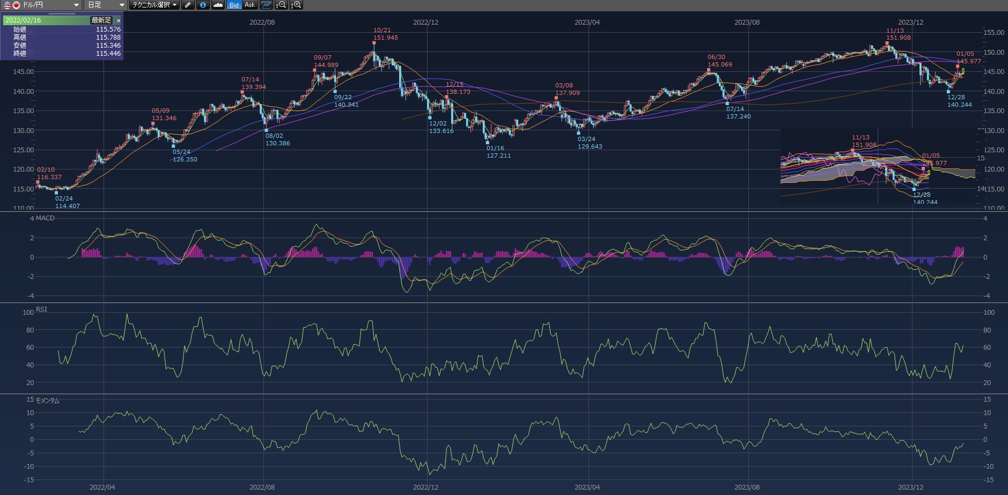Open the テクニカル選択 indicator menu
The width and height of the screenshot is (1008, 495).
[154, 5]
